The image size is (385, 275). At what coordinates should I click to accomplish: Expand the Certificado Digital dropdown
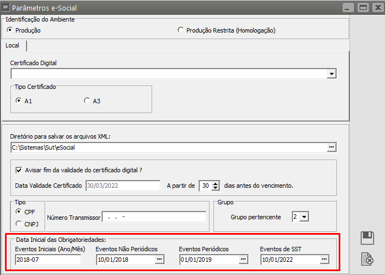coord(331,73)
